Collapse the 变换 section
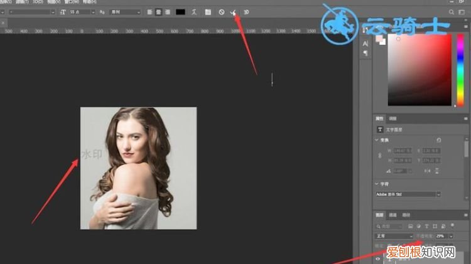 tap(377, 140)
